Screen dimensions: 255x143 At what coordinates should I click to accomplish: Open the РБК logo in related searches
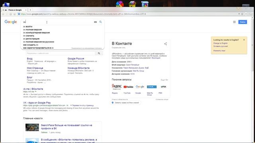(163, 87)
